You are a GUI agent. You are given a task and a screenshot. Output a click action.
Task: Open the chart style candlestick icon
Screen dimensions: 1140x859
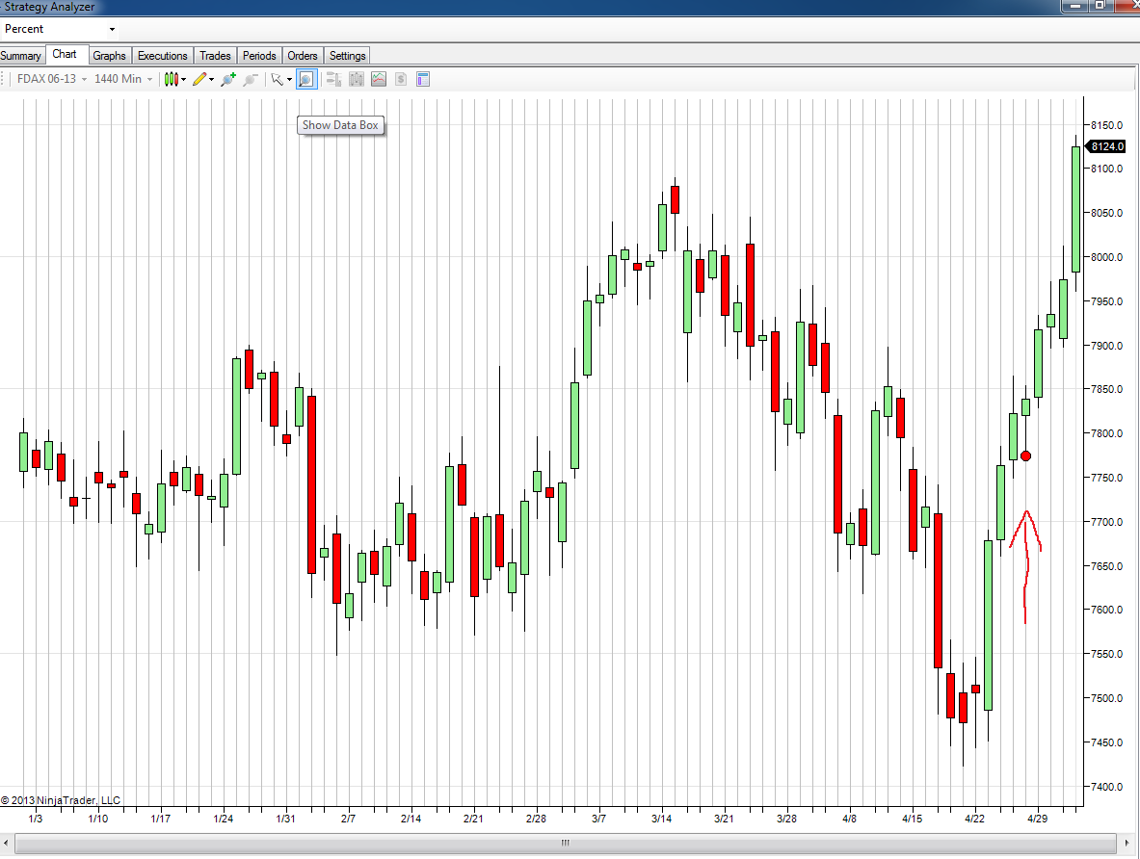pyautogui.click(x=171, y=79)
